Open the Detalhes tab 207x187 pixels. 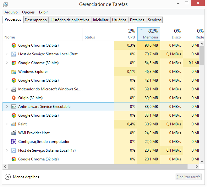pyautogui.click(x=137, y=20)
